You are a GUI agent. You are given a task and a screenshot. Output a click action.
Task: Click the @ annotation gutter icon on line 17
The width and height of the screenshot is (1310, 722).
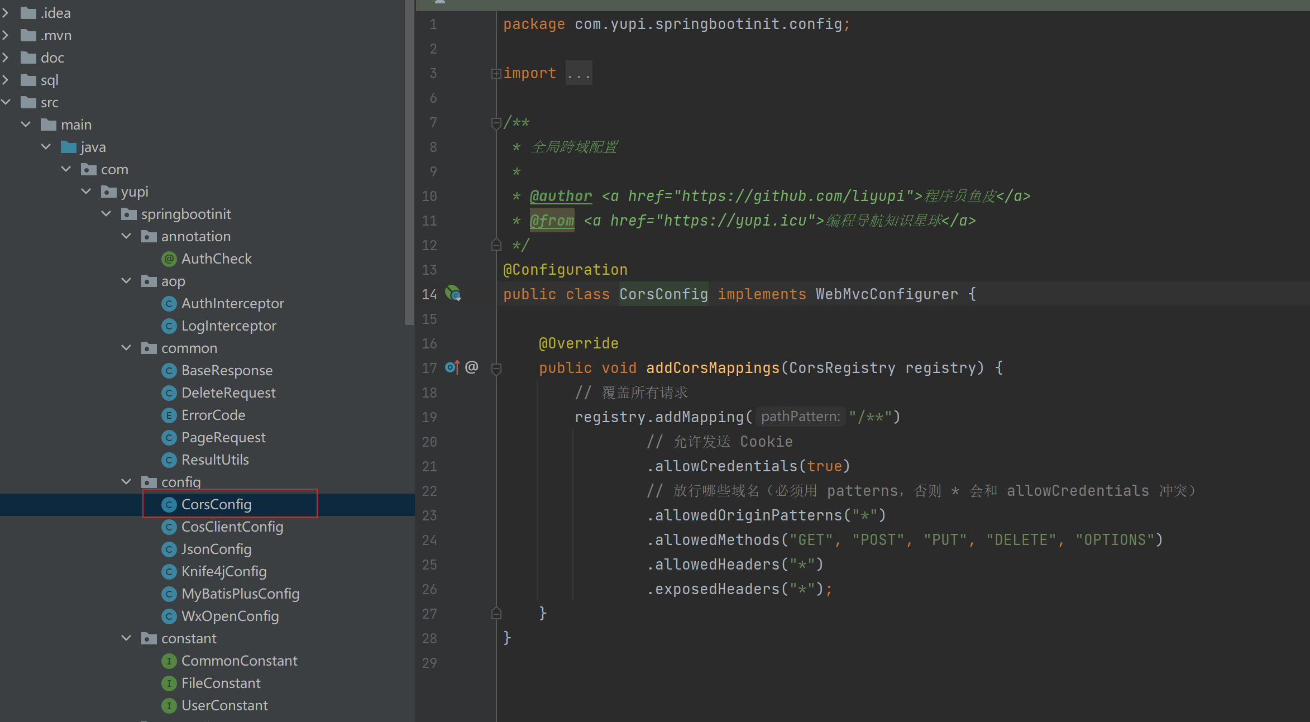pyautogui.click(x=472, y=367)
